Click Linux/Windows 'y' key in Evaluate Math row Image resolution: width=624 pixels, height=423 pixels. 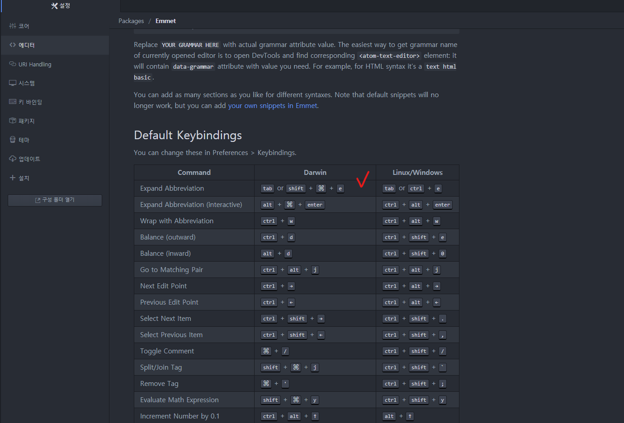coord(443,400)
